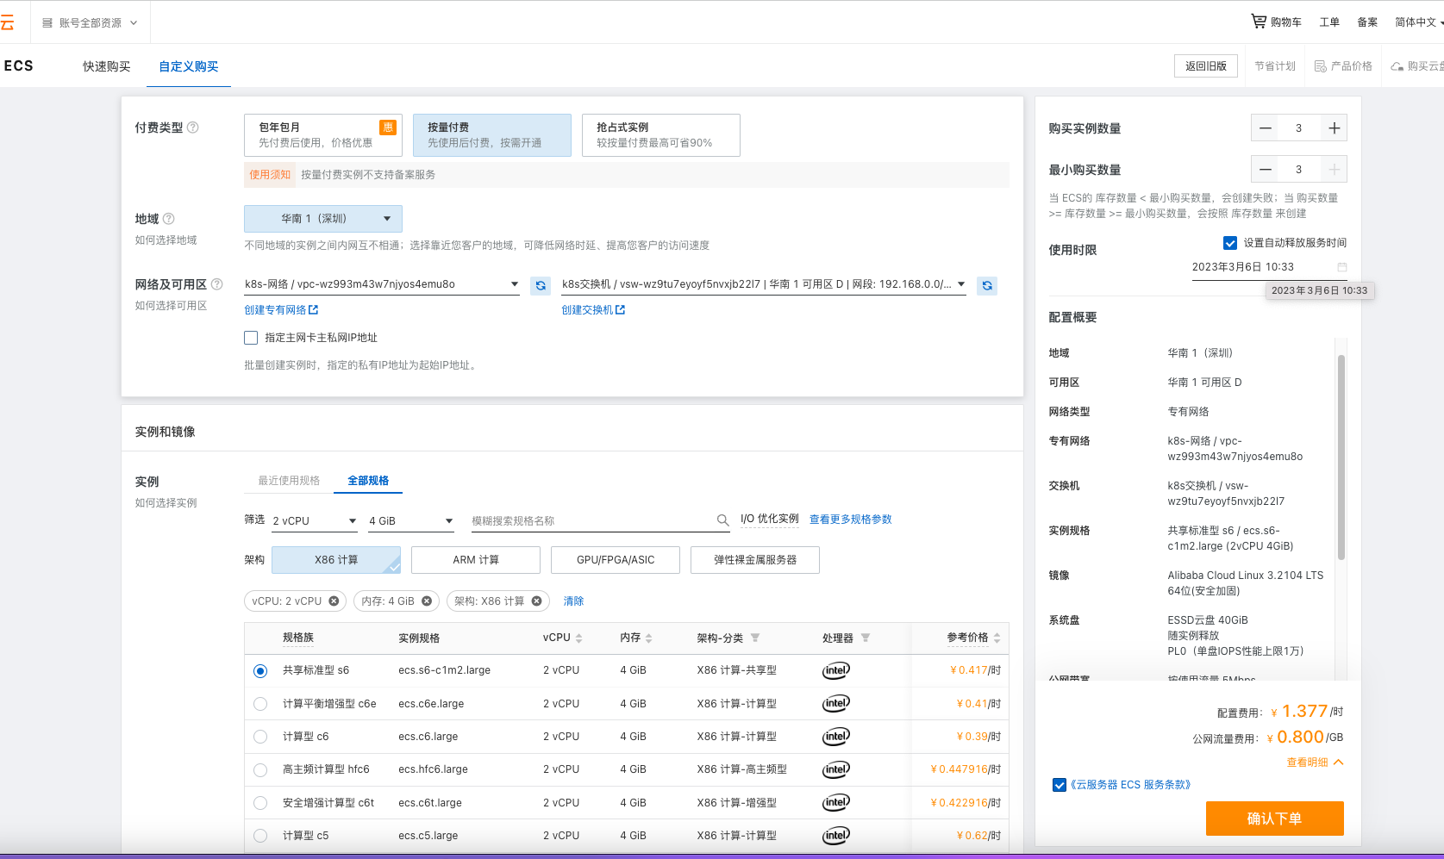Image resolution: width=1444 pixels, height=859 pixels.
Task: Remove the 架构: X86 计算 filter tag
Action: click(536, 601)
